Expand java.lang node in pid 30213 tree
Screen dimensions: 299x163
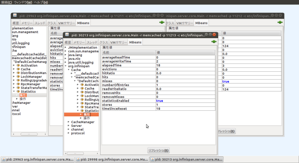(65, 55)
